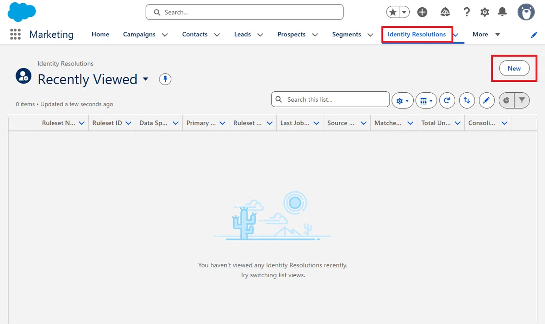This screenshot has width=545, height=324.
Task: Open the Prospects tab
Action: click(292, 35)
